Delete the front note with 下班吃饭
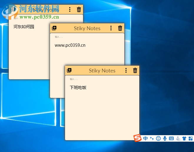The image size is (194, 152). pos(135,70)
